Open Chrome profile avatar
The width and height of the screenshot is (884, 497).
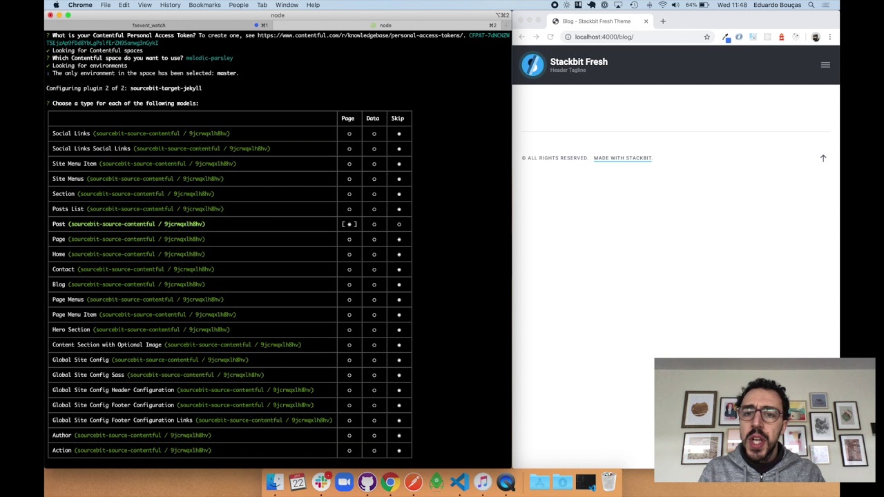pos(816,37)
